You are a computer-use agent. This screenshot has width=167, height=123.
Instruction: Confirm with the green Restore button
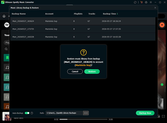tap(92, 71)
